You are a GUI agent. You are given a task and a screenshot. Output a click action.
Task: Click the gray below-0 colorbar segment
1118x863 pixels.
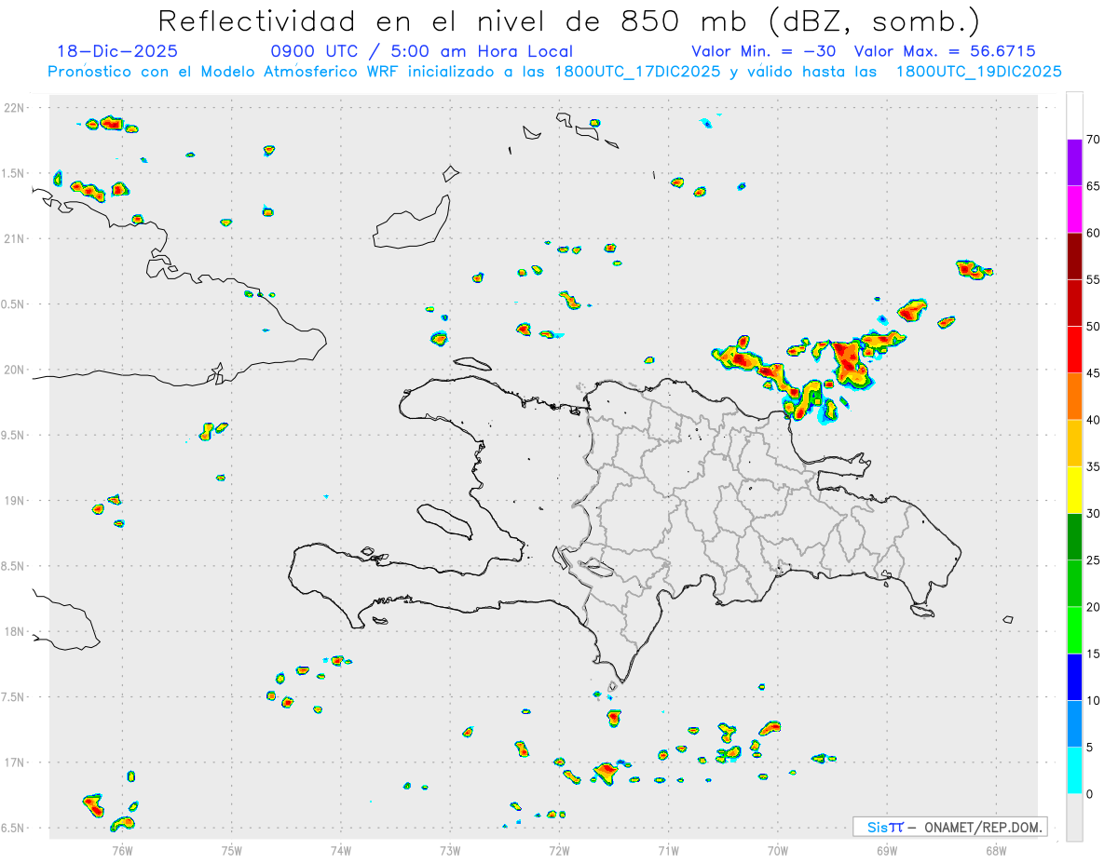pos(1074,817)
